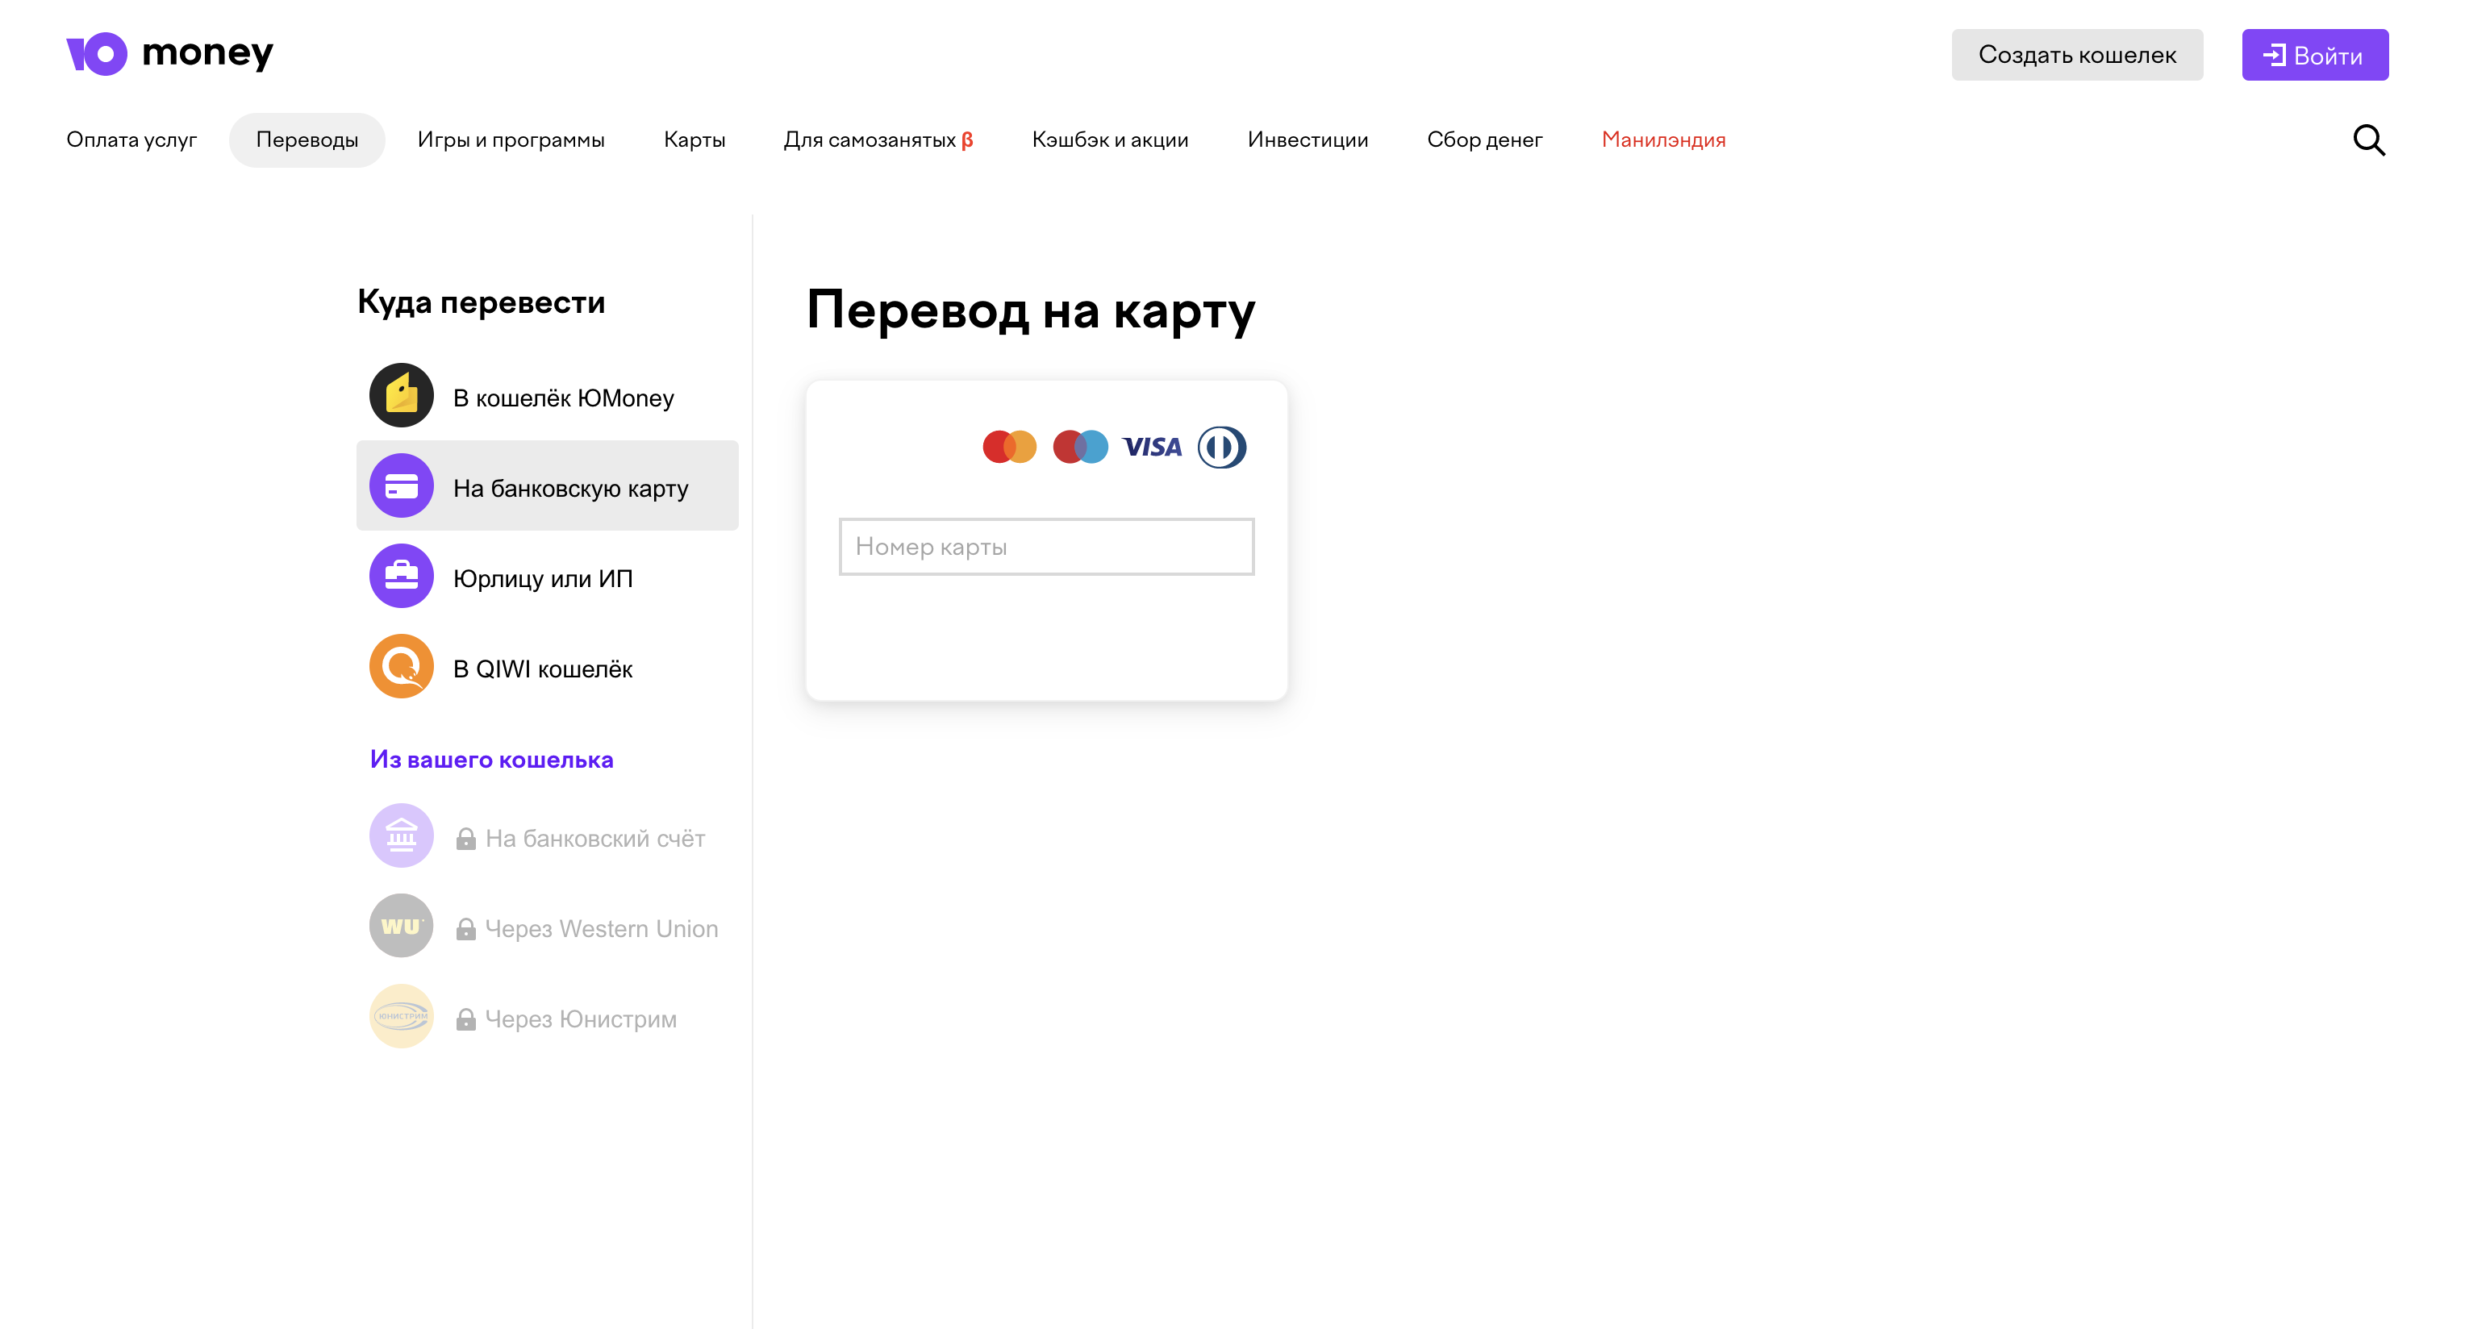Click the Куда перевести heading
2465x1329 pixels.
tap(482, 303)
